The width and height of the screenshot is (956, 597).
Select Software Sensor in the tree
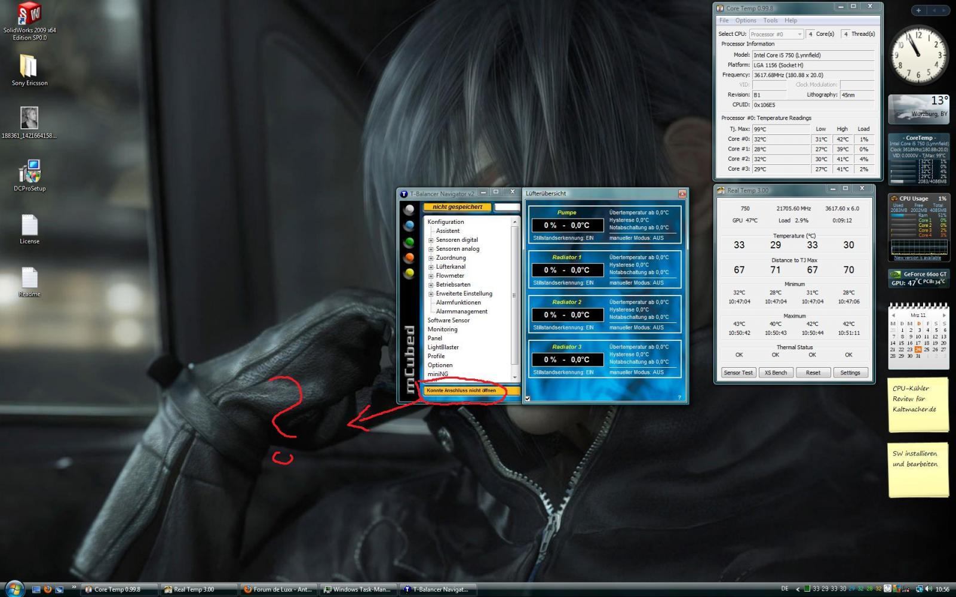tap(449, 321)
